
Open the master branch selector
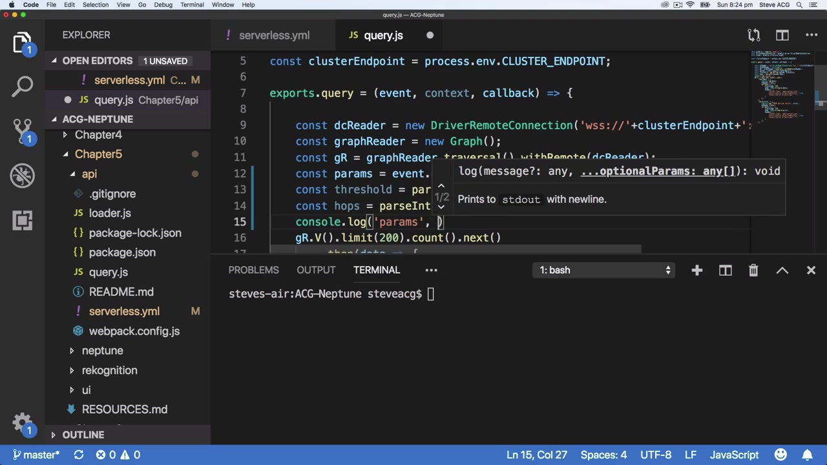point(36,455)
